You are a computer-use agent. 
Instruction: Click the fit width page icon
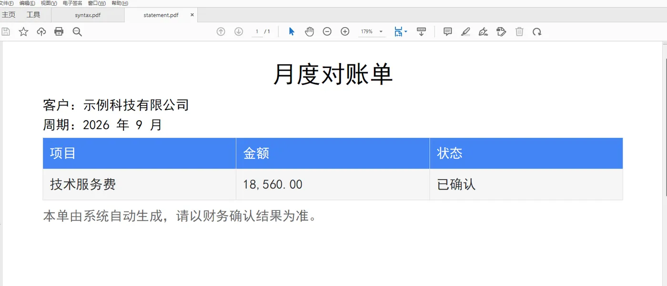coord(398,32)
